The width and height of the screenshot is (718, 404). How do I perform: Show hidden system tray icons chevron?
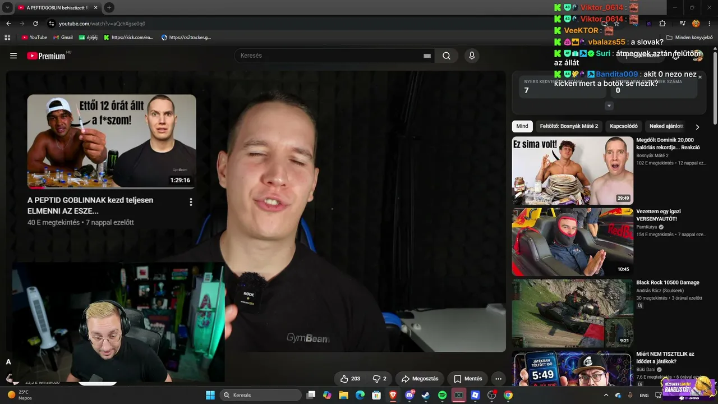coord(606,395)
